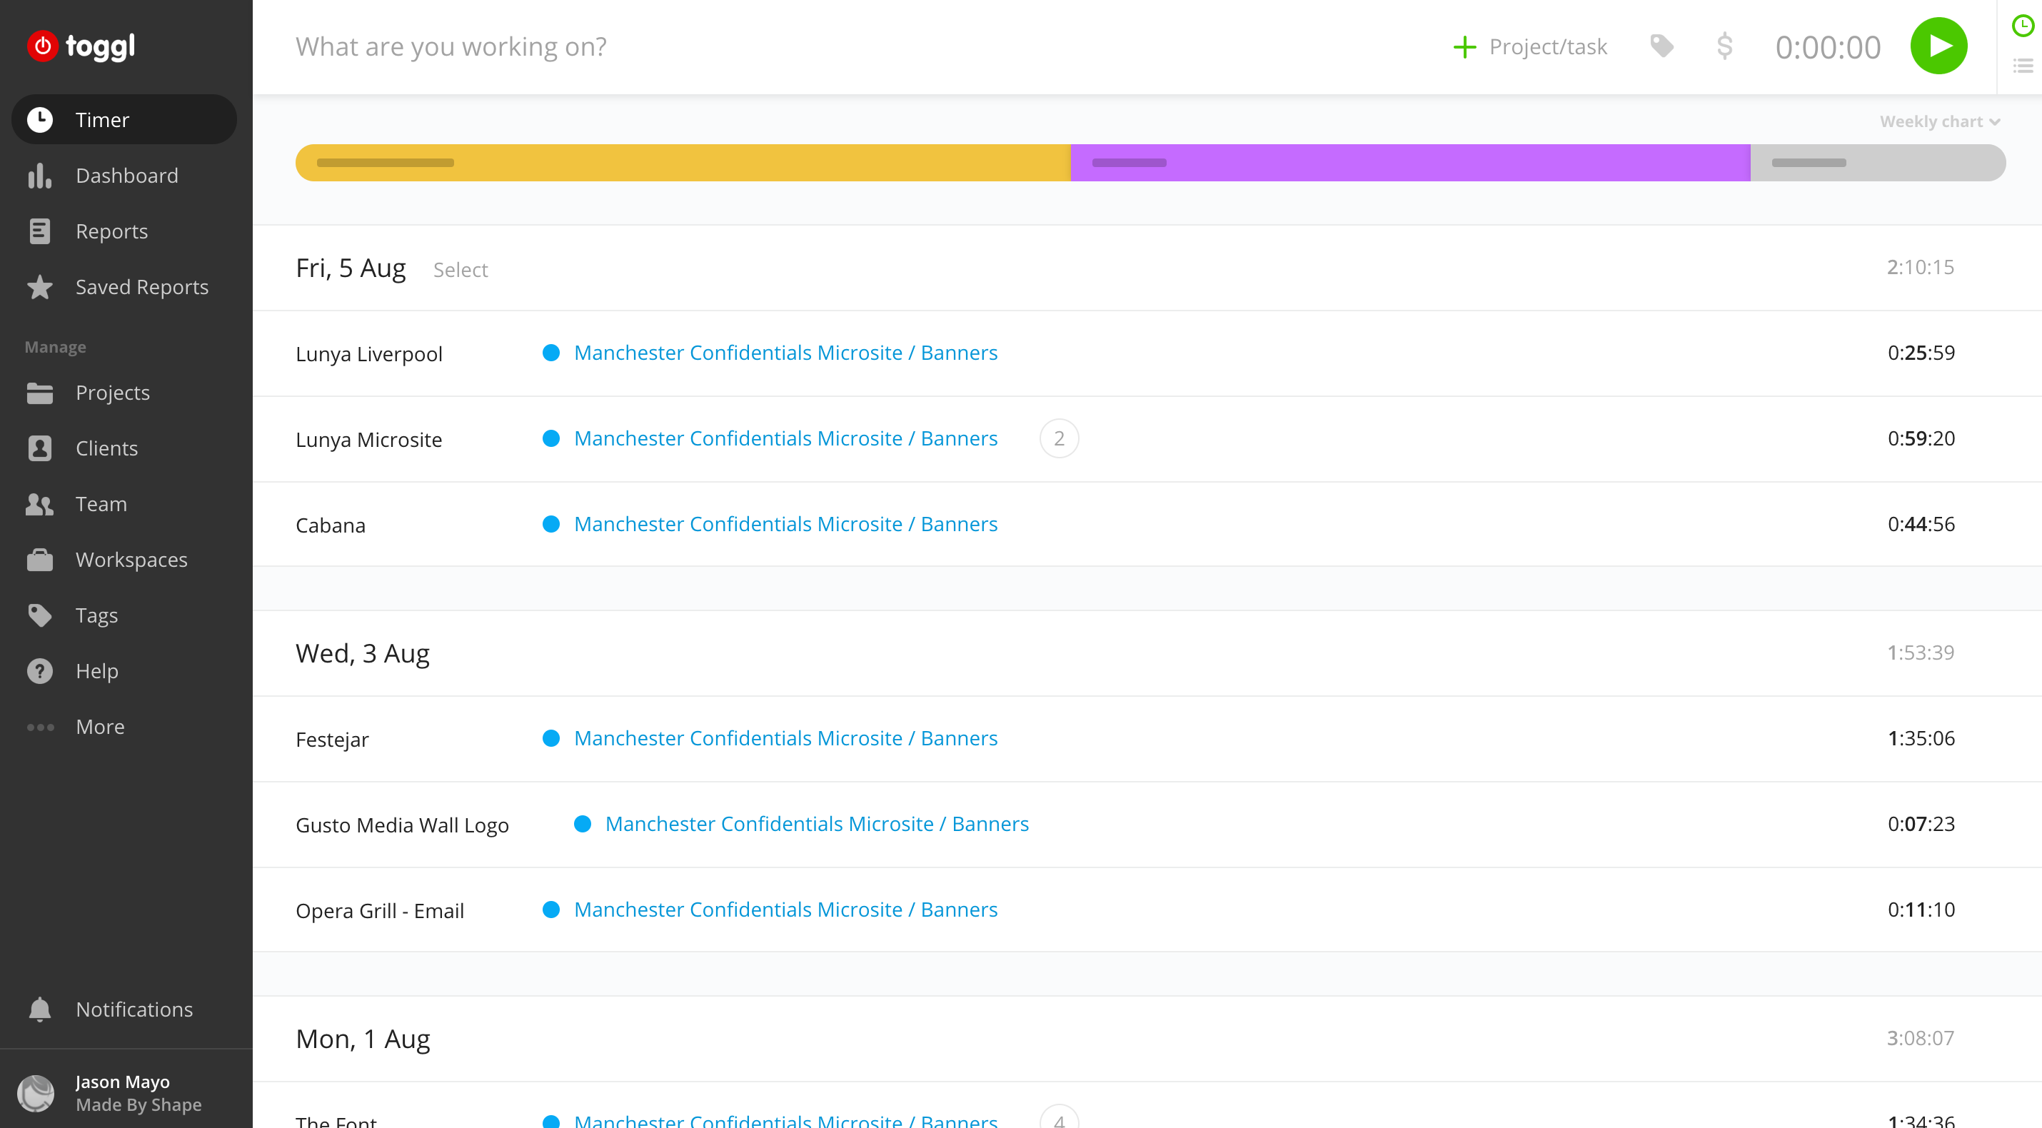
Task: Open Cabana entry's Manchester Confidentials project link
Action: pos(785,524)
